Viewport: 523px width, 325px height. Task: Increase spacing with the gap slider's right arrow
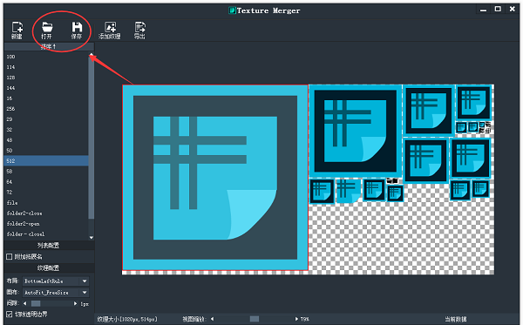point(75,304)
